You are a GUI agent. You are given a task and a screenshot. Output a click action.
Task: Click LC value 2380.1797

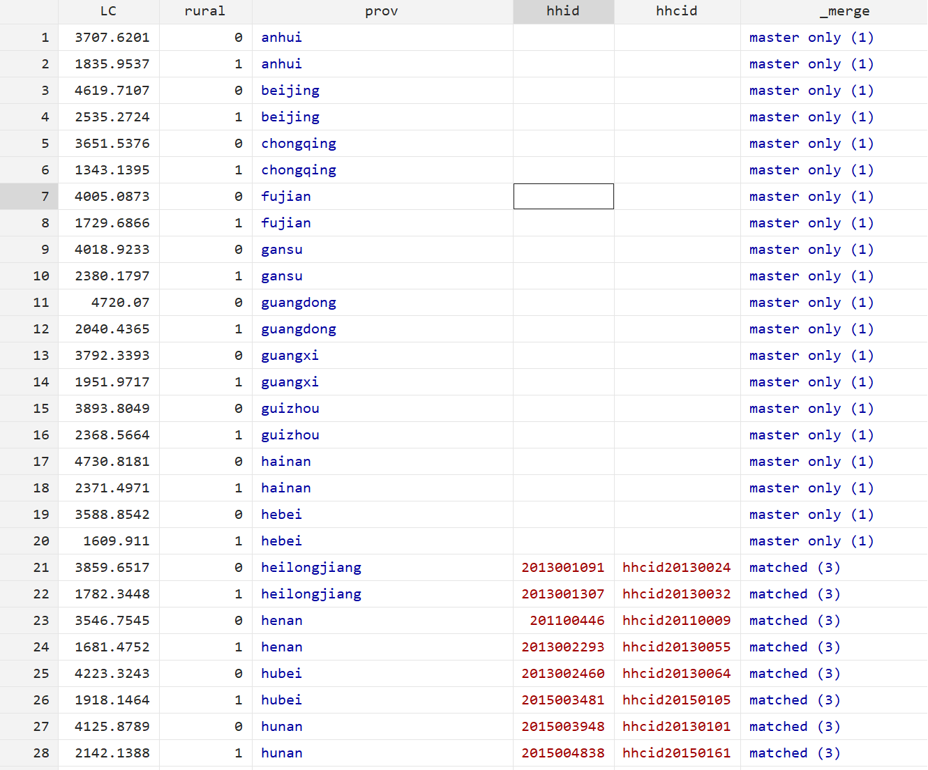pos(112,276)
